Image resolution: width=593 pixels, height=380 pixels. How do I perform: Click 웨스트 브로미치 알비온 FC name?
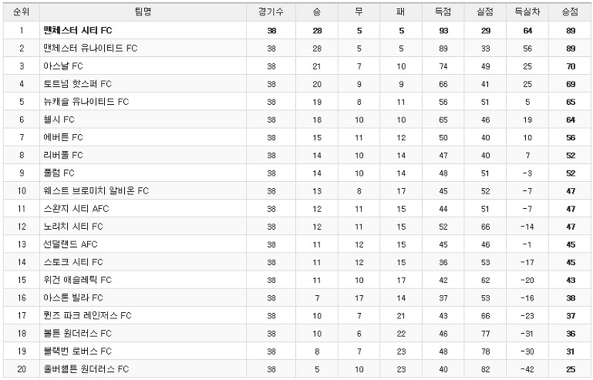[x=96, y=190]
